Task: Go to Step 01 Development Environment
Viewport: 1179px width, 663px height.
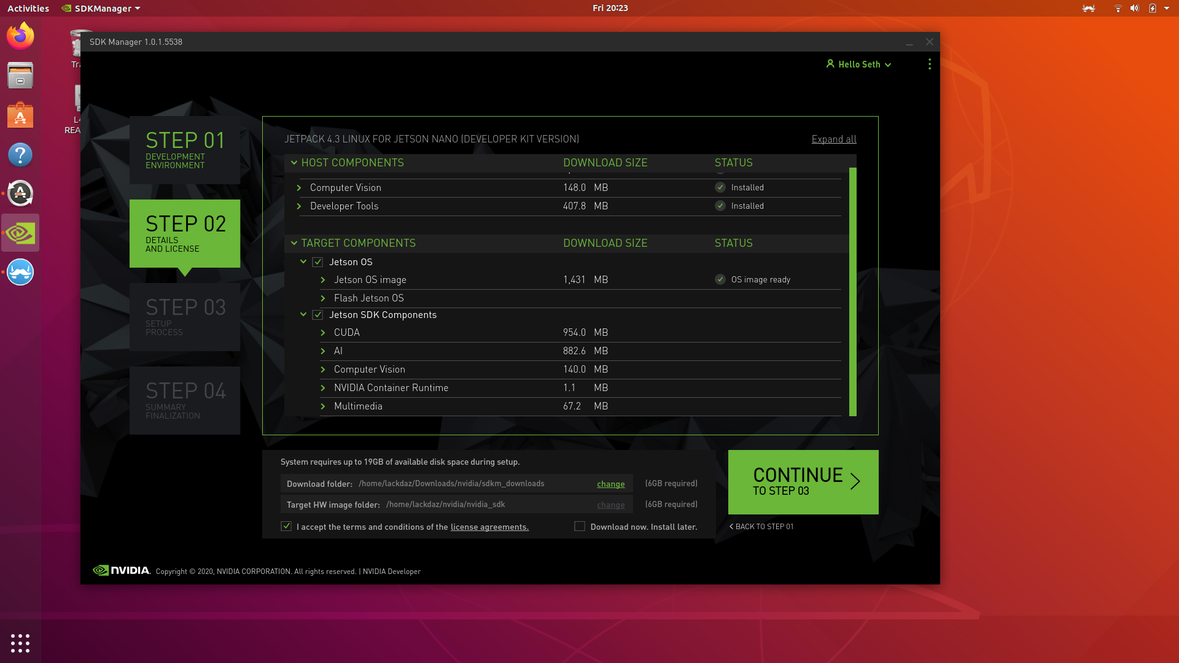Action: click(x=185, y=150)
